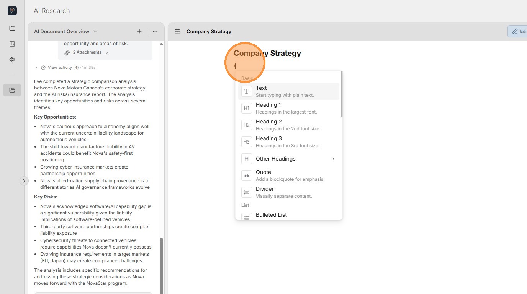
Task: Open the components icon in left sidebar
Action: coord(12,60)
